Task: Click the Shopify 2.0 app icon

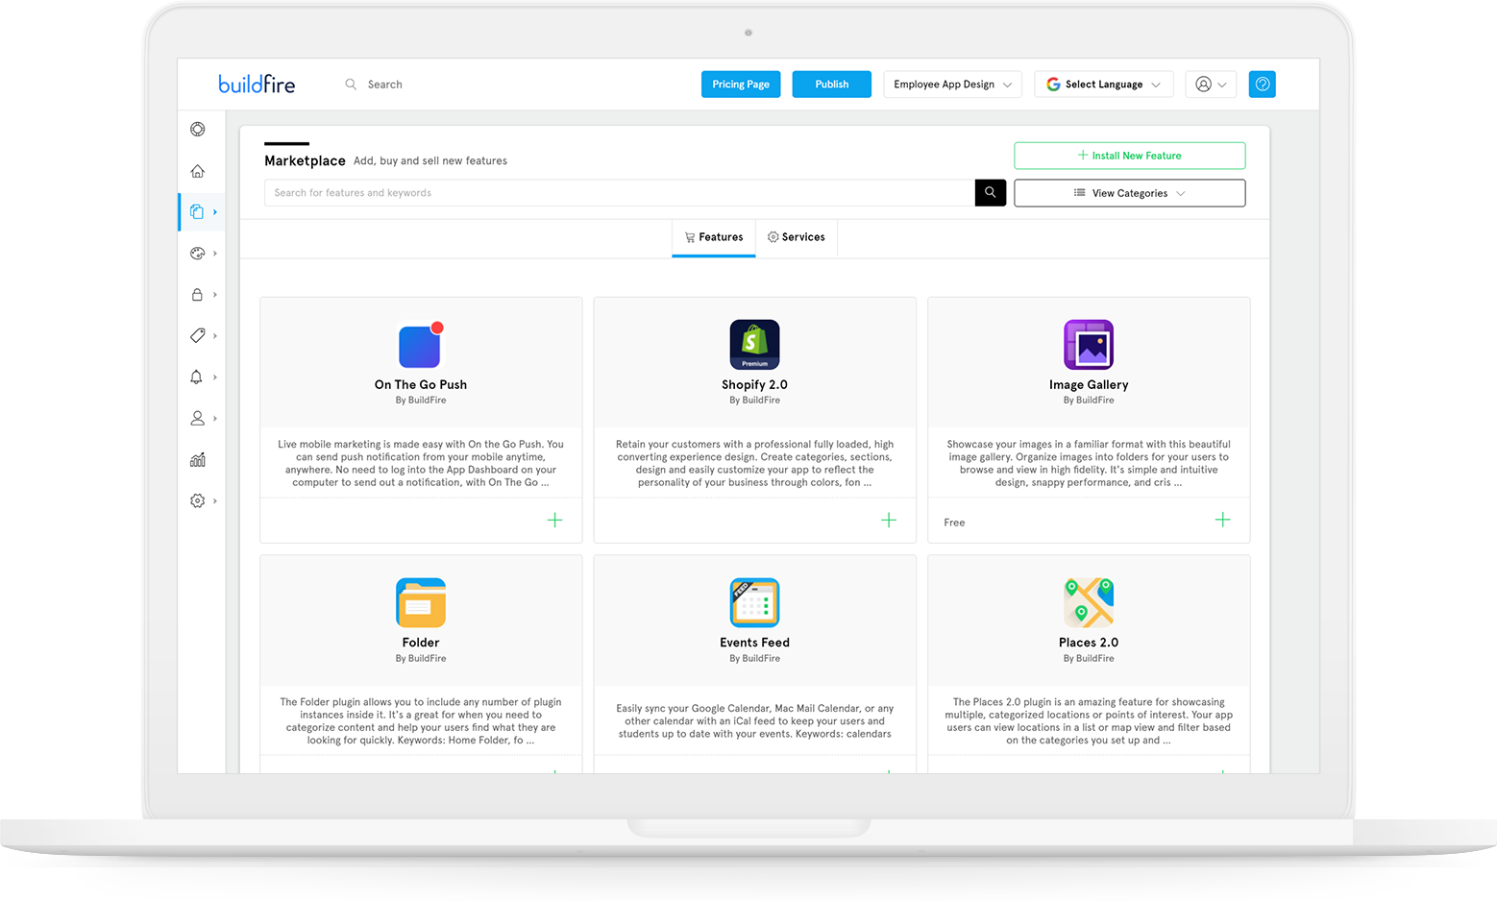Action: [x=755, y=345]
